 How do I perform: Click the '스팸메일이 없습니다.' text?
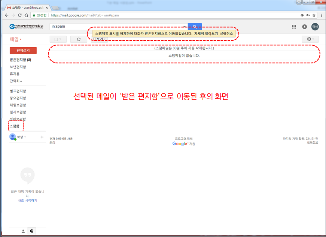point(184,56)
